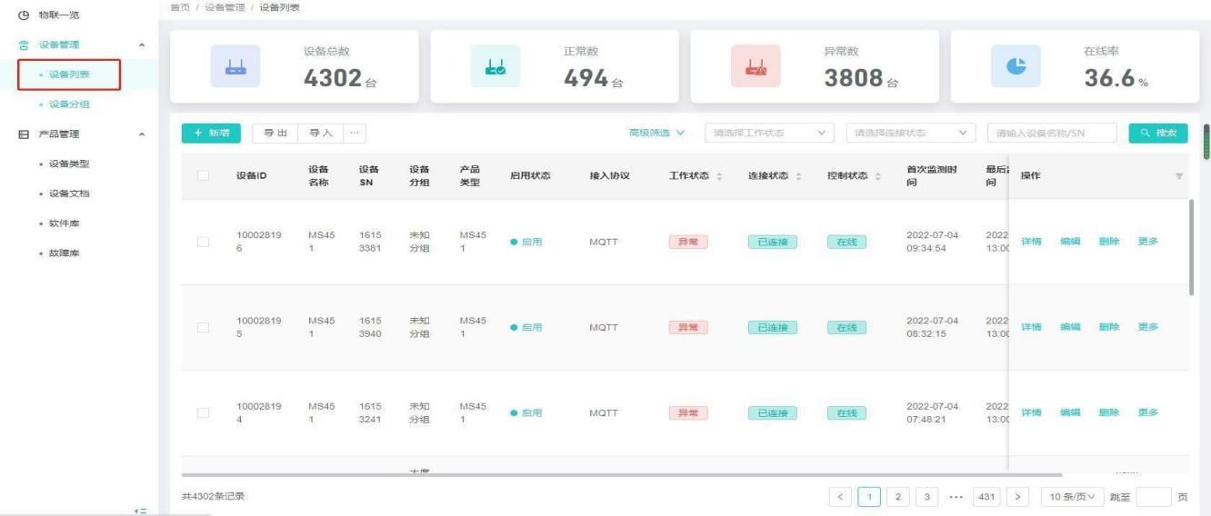Click the online rate pie chart icon
The height and width of the screenshot is (516, 1211).
point(1016,66)
